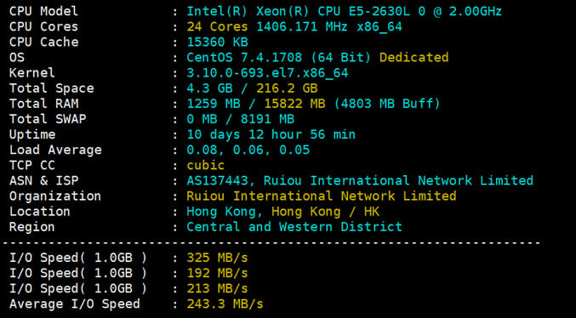This screenshot has height=318, width=576.
Task: Click the I/O Speed label beside 213 MB/s
Action: 78,289
